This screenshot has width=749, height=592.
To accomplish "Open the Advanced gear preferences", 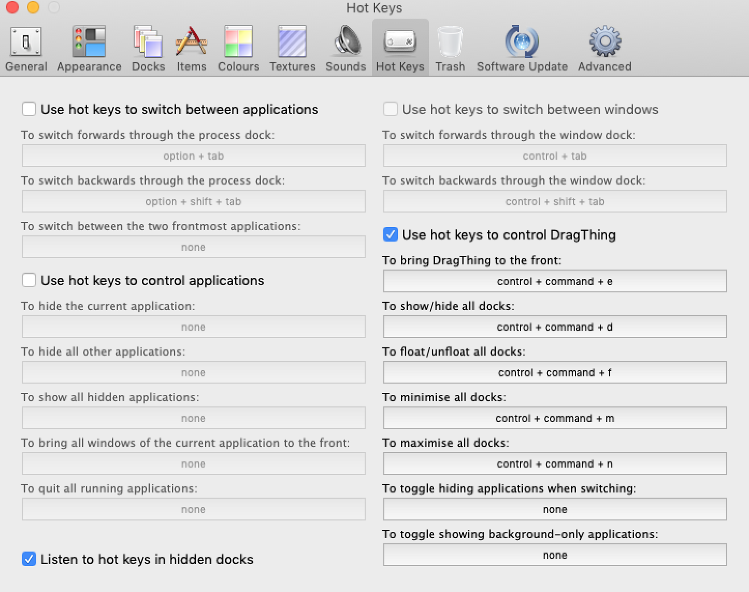I will [x=604, y=49].
